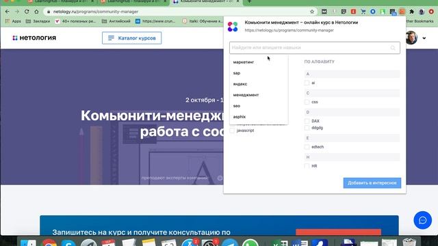Image resolution: width=438 pixels, height=246 pixels.
Task: Open the Apps shortcut in bookmarks bar
Action: 13,21
